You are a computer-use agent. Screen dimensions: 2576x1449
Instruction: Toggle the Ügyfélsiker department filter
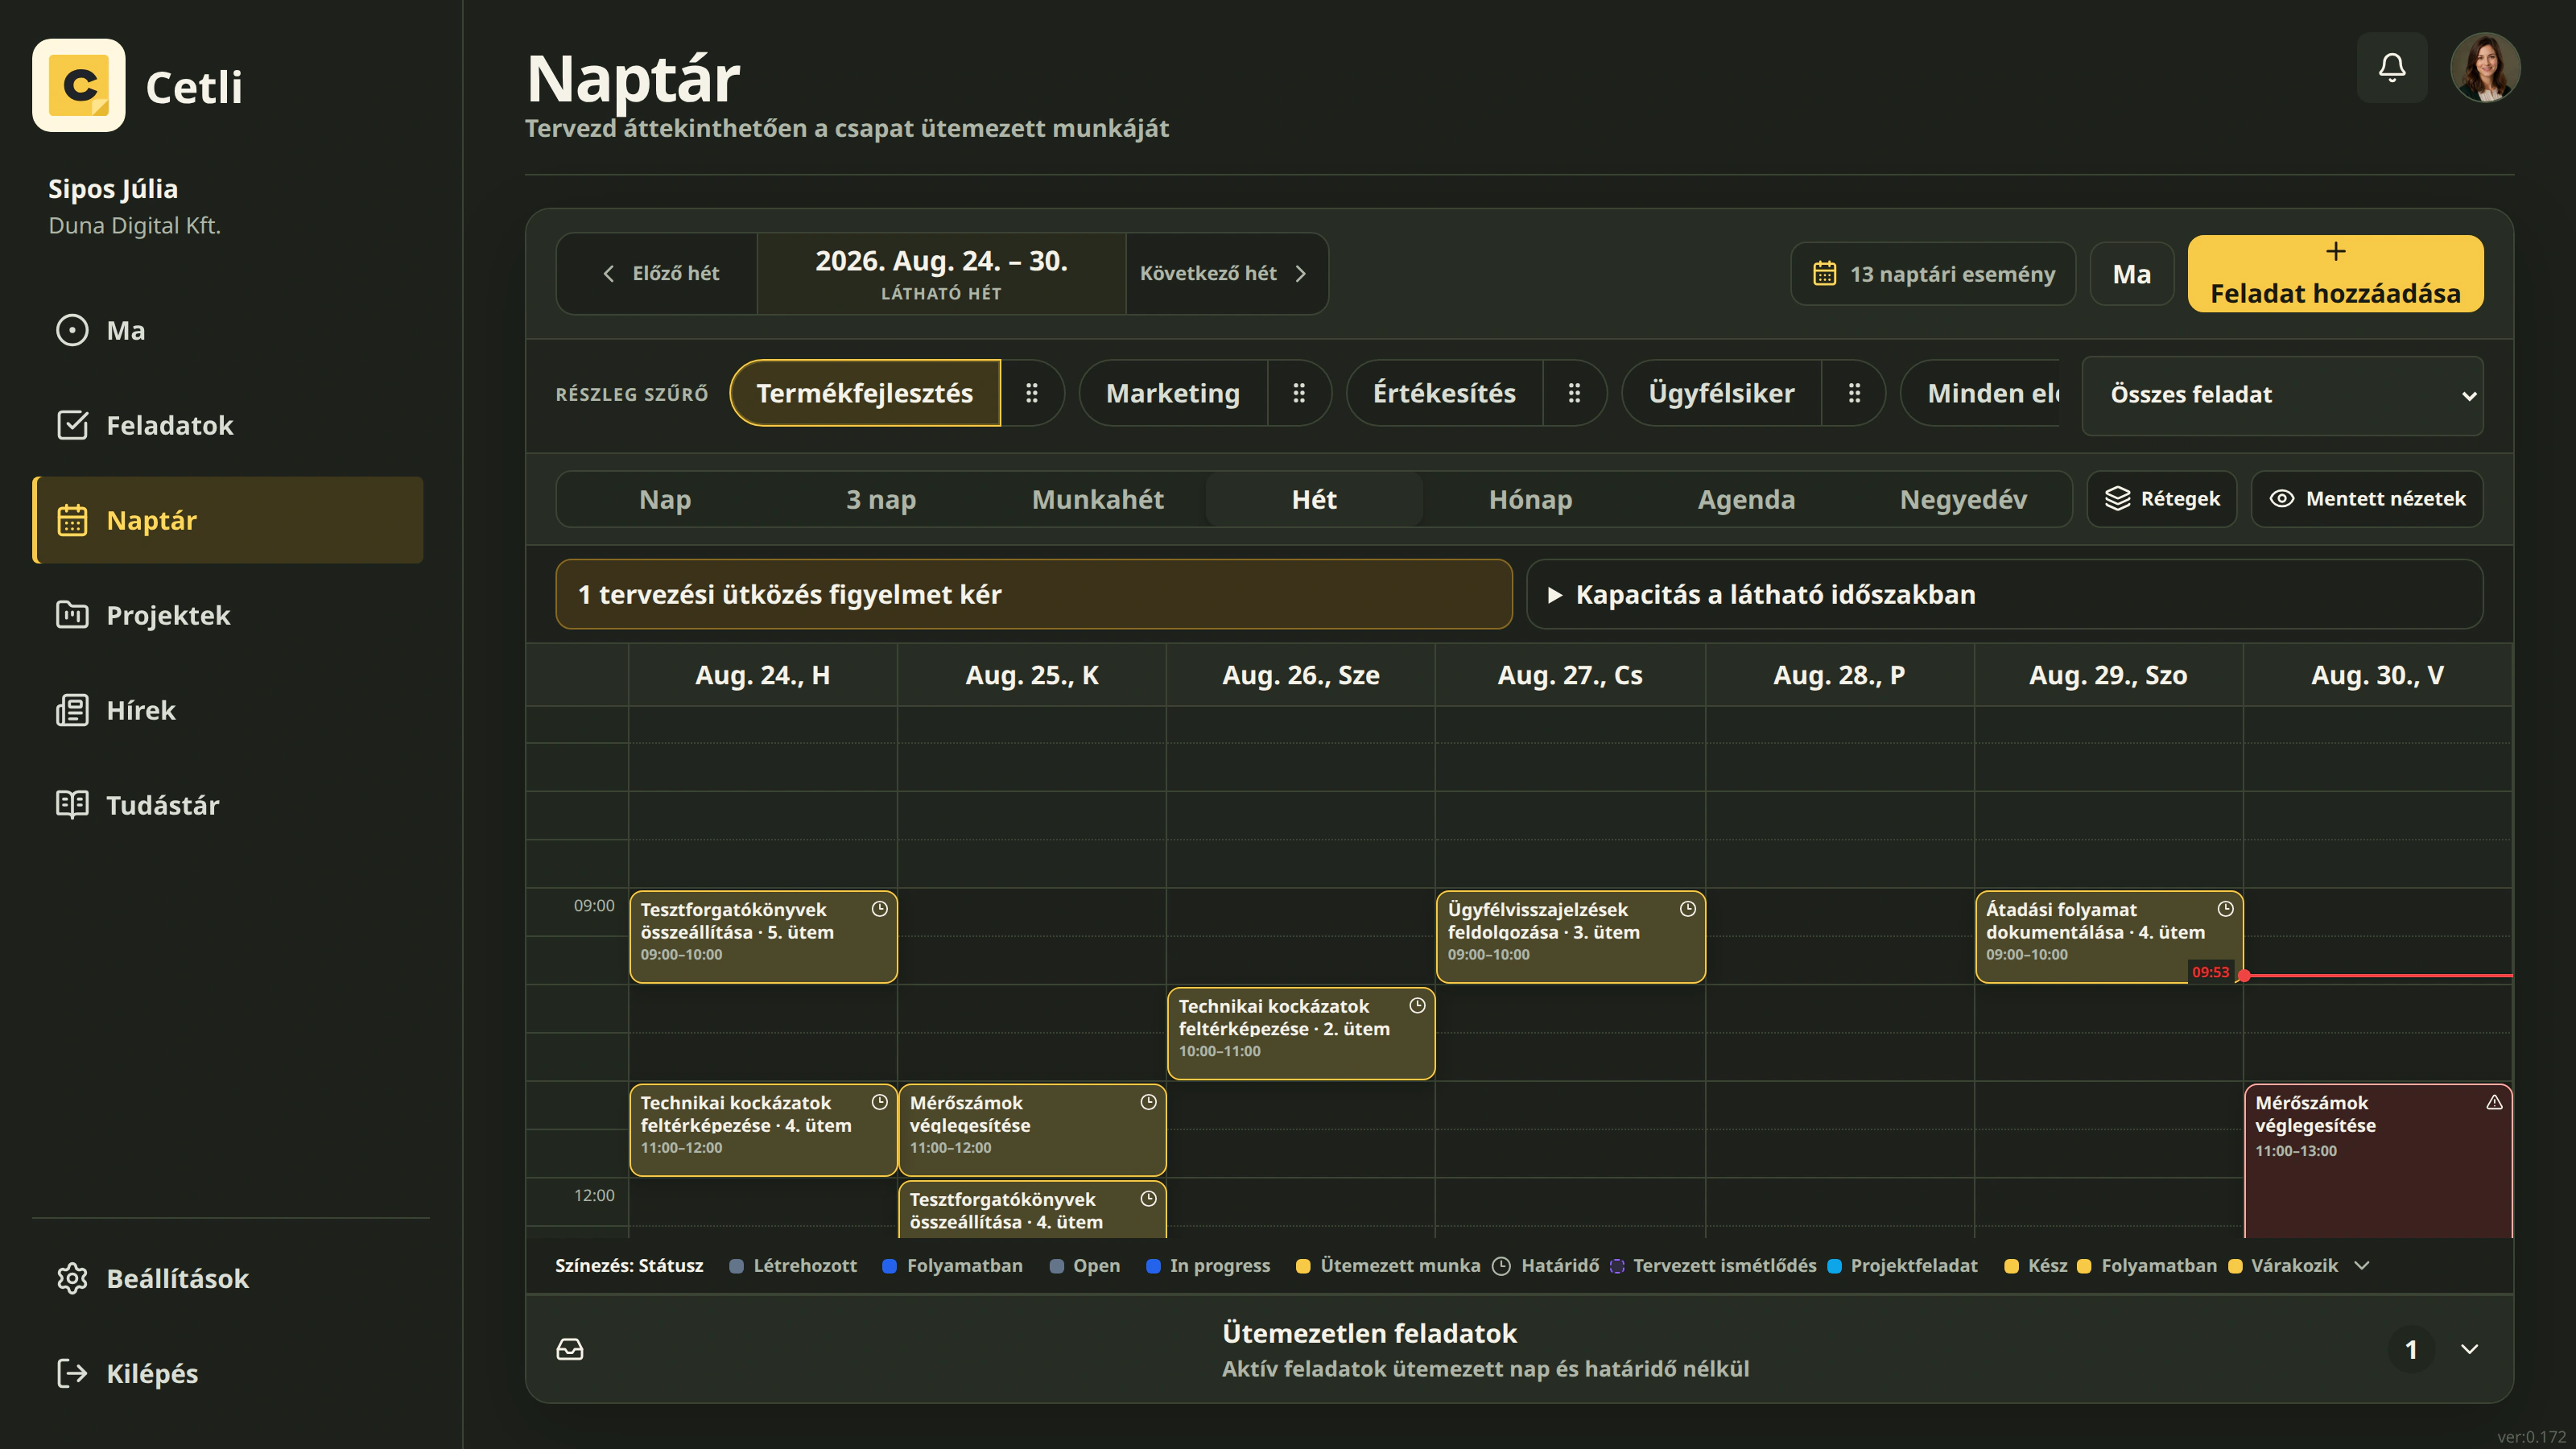1721,393
